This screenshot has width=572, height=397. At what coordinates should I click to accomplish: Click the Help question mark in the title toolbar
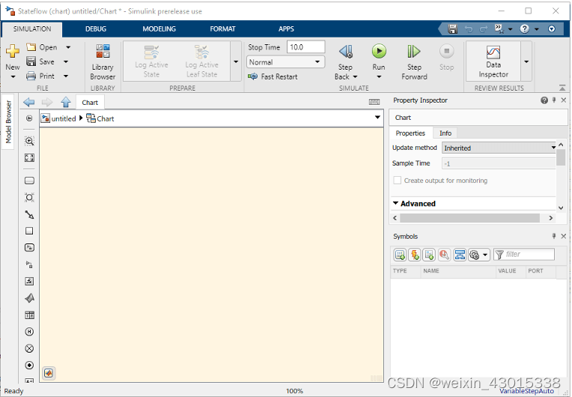[524, 28]
